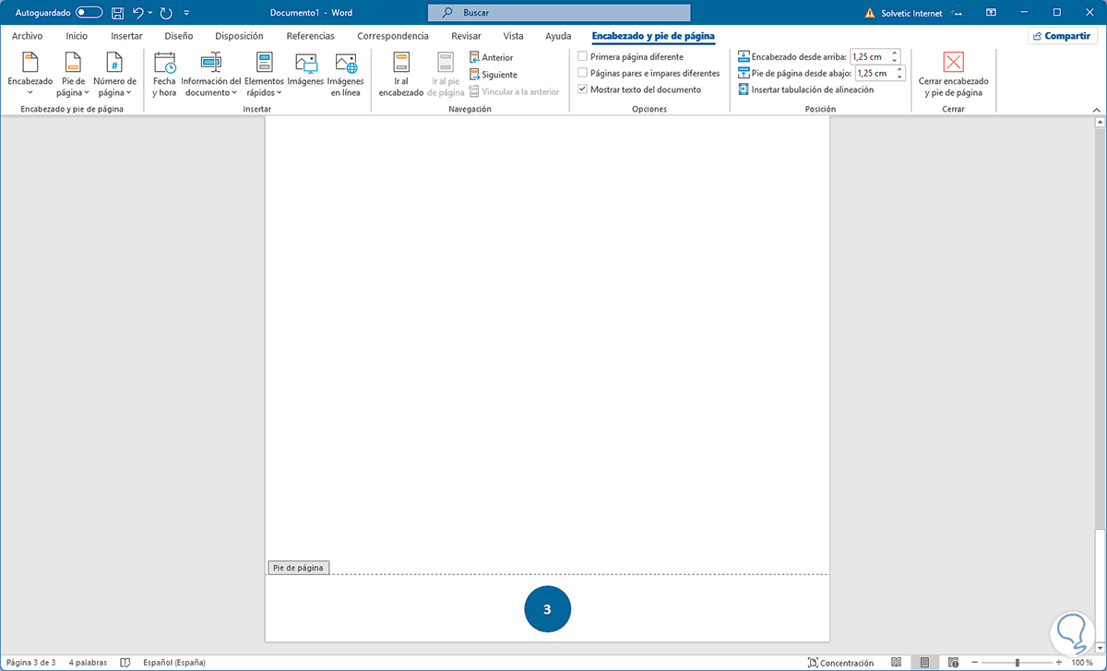
Task: Click Cerrar encabezado y pie de página
Action: point(953,75)
